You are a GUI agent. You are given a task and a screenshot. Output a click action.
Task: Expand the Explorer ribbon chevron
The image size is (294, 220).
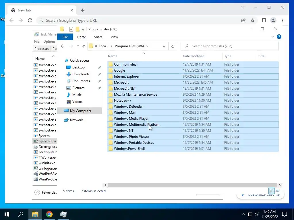pyautogui.click(x=273, y=37)
